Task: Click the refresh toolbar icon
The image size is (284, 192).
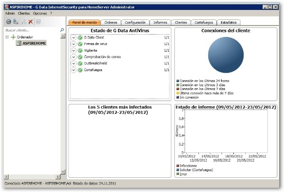Action: 9,22
